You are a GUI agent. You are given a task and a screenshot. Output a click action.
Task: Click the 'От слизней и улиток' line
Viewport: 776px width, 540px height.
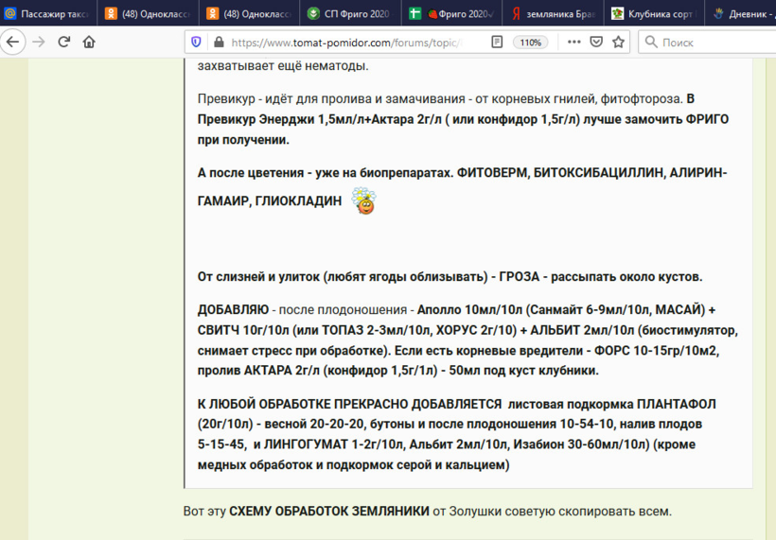(x=450, y=276)
